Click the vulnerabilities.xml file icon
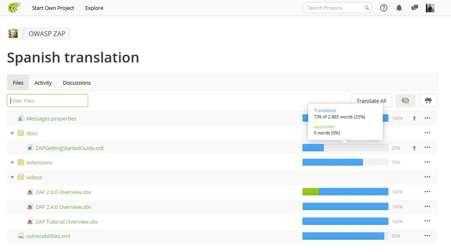451x252 pixels. [x=21, y=236]
